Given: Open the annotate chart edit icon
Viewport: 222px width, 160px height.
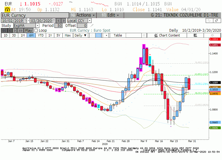Looking at the screenshot, I should (x=195, y=35).
